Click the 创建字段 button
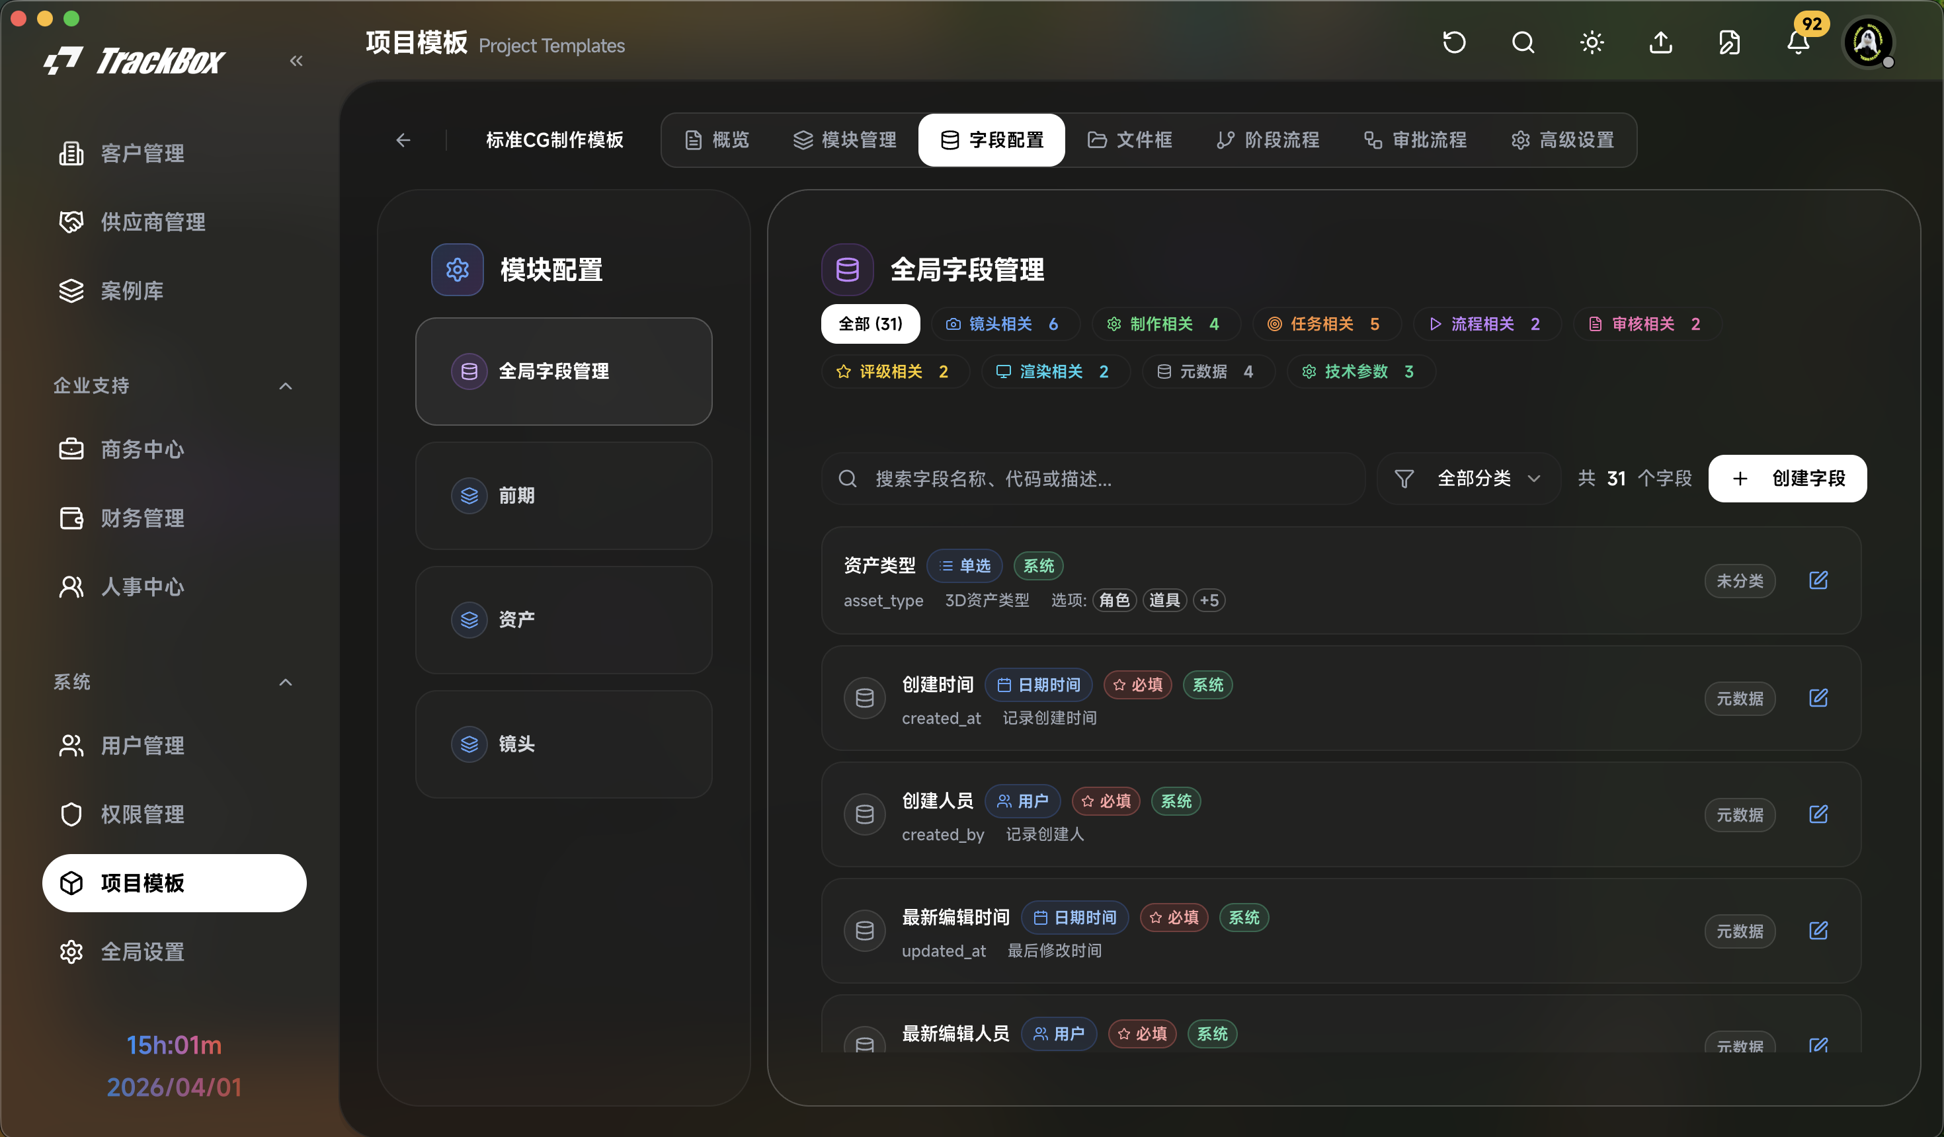The width and height of the screenshot is (1944, 1137). [1787, 478]
